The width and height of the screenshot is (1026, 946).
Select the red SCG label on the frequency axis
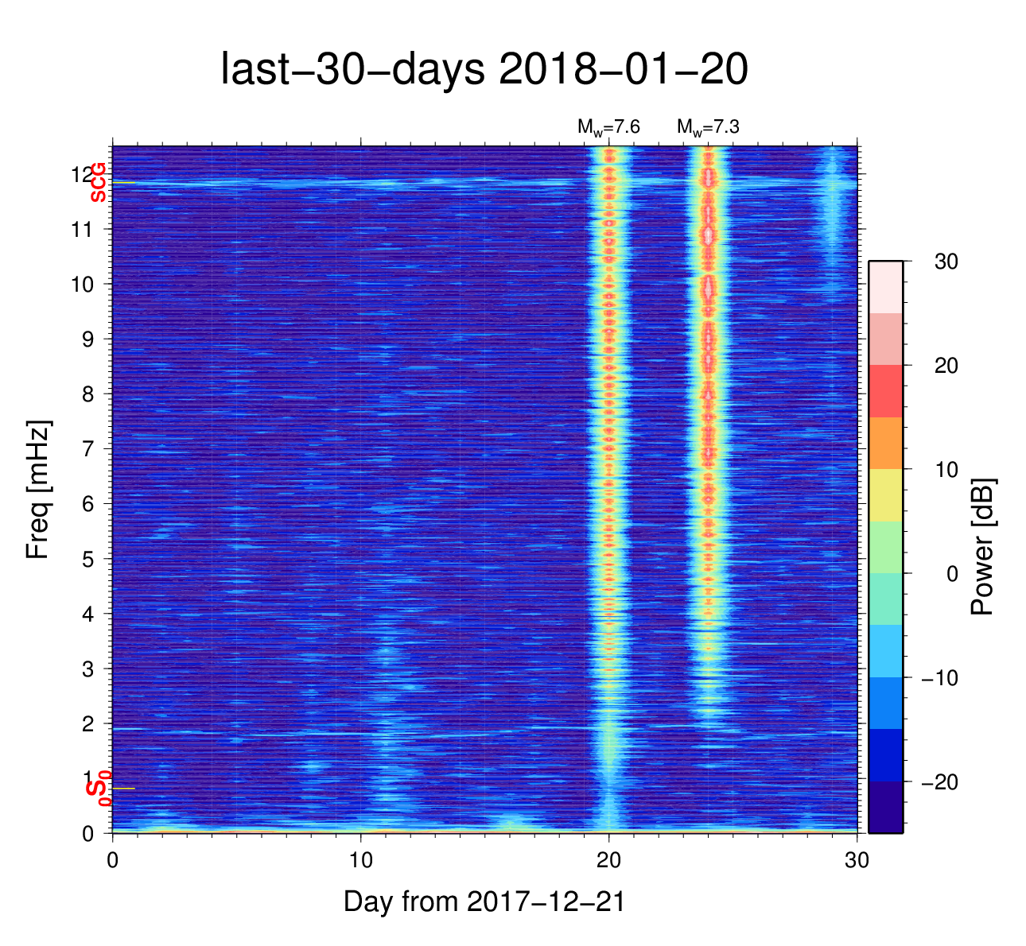(98, 182)
